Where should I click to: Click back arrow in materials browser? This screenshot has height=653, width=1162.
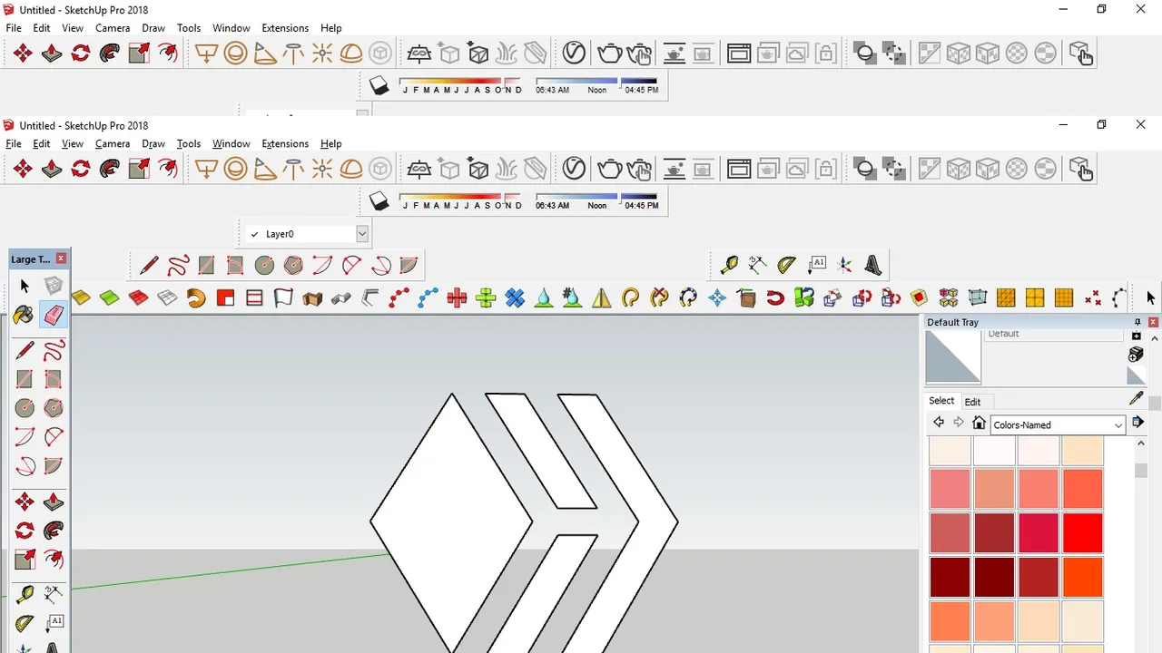939,423
